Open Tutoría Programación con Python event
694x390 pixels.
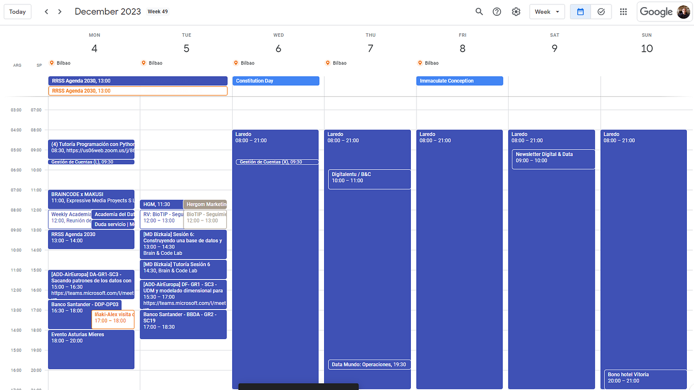(91, 149)
